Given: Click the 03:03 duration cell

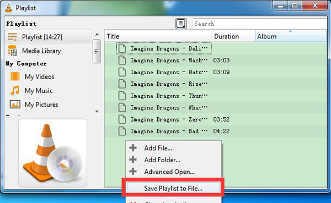Looking at the screenshot, I should point(221,60).
